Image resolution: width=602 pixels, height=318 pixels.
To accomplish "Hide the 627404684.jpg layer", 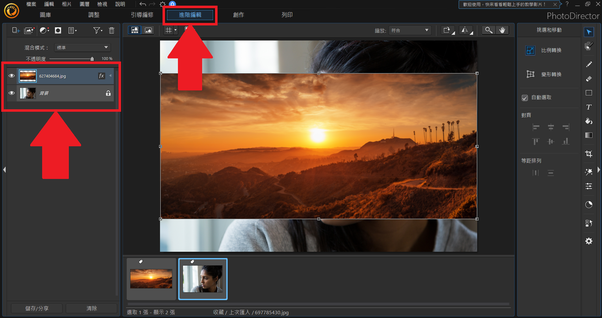I will click(x=12, y=76).
